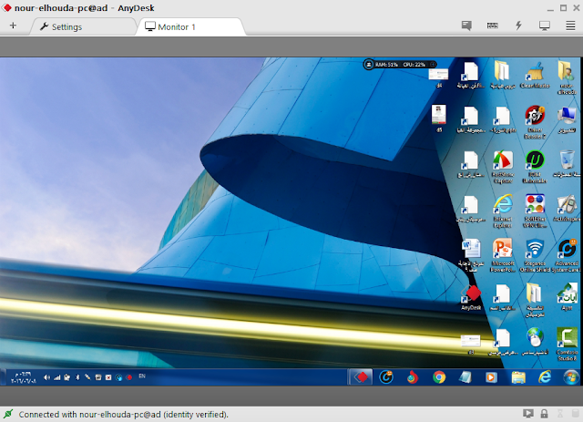
Task: Select the Computer icon on remote desktop
Action: coord(567,119)
